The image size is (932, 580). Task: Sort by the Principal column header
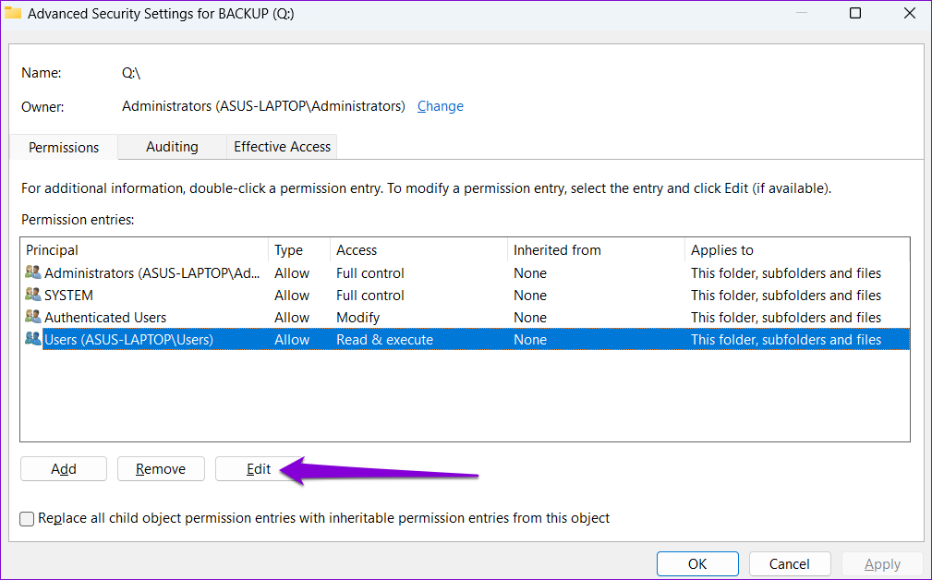click(144, 250)
